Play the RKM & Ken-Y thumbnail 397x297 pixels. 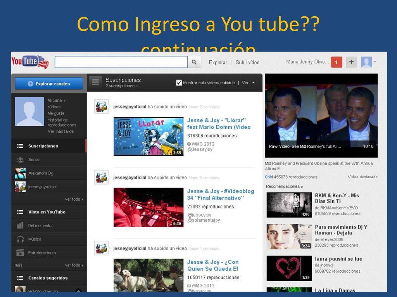[289, 205]
